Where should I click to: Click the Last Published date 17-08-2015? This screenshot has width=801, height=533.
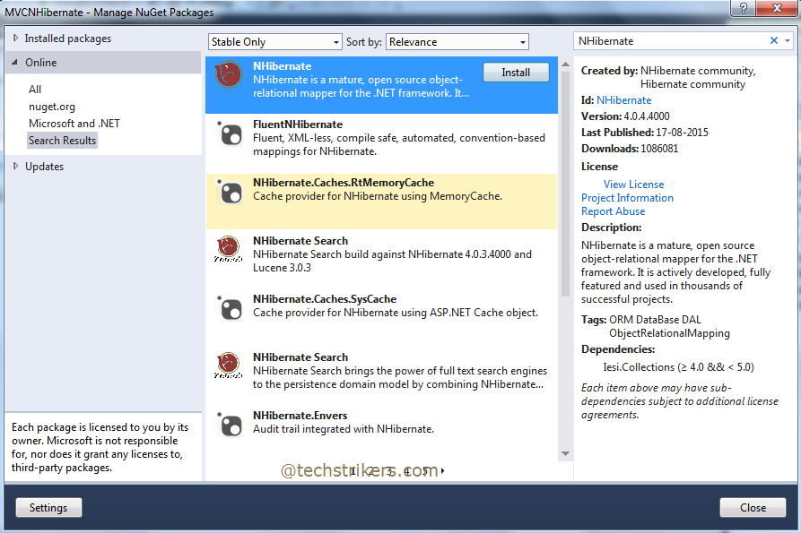pyautogui.click(x=682, y=133)
